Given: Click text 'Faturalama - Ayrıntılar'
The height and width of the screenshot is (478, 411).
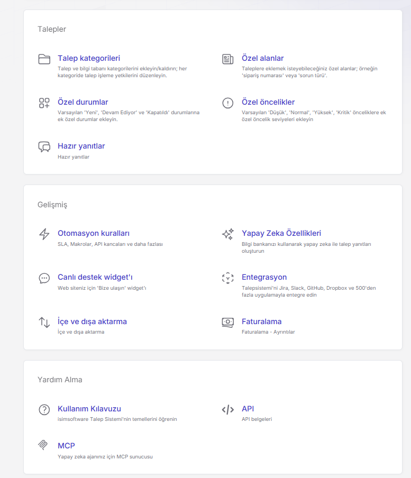Looking at the screenshot, I should 268,332.
